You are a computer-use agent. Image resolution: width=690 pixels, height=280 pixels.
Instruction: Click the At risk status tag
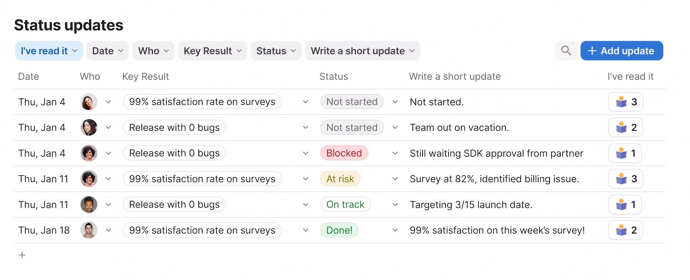[x=340, y=179]
